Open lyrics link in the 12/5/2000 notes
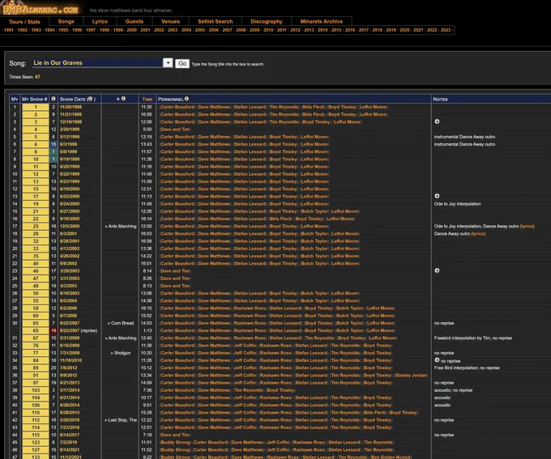The image size is (551, 459). click(x=528, y=226)
